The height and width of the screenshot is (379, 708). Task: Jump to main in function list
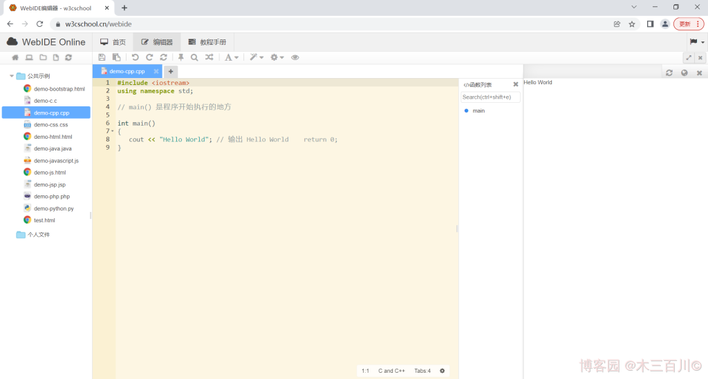click(x=478, y=110)
